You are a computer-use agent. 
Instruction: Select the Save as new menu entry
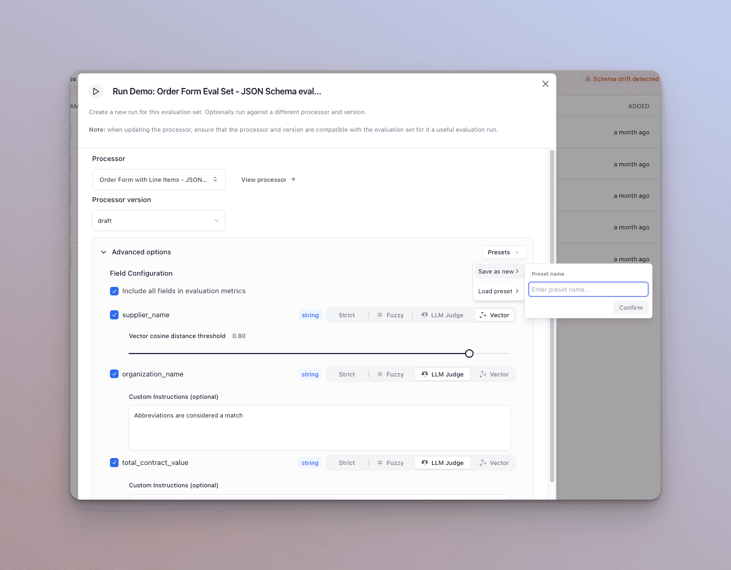[x=499, y=271]
